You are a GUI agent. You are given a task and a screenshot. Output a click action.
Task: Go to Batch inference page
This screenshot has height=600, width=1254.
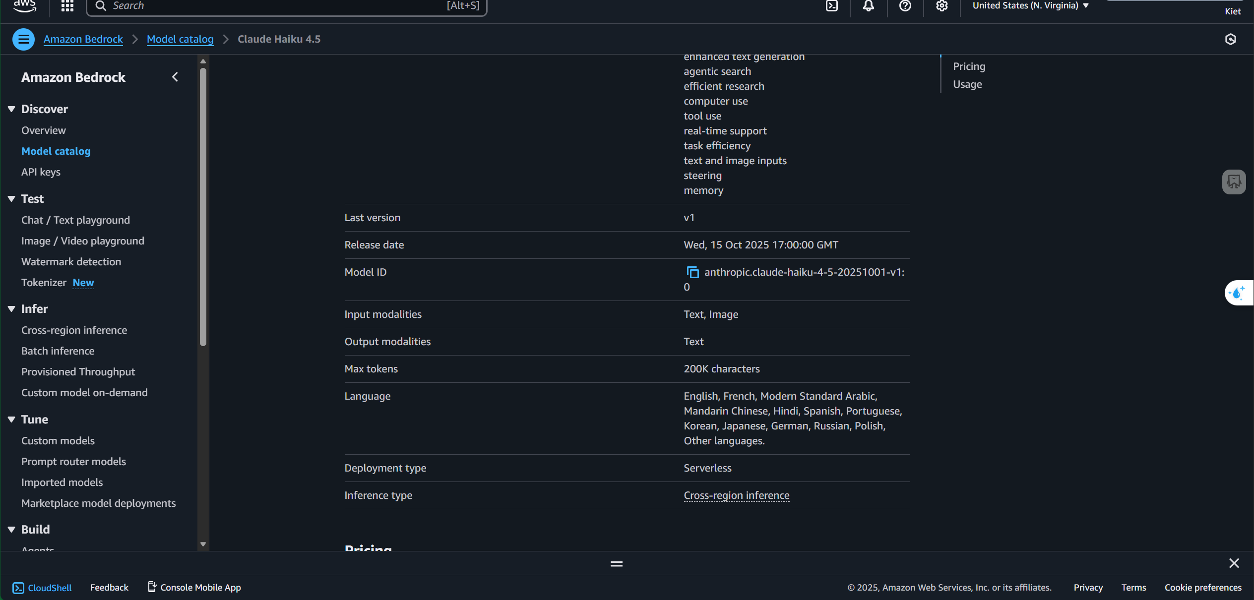coord(58,351)
